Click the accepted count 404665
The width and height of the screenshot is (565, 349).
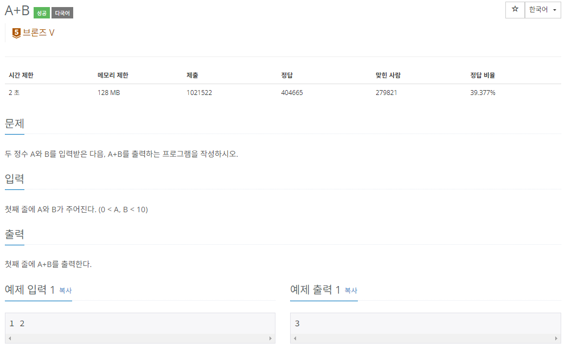292,93
